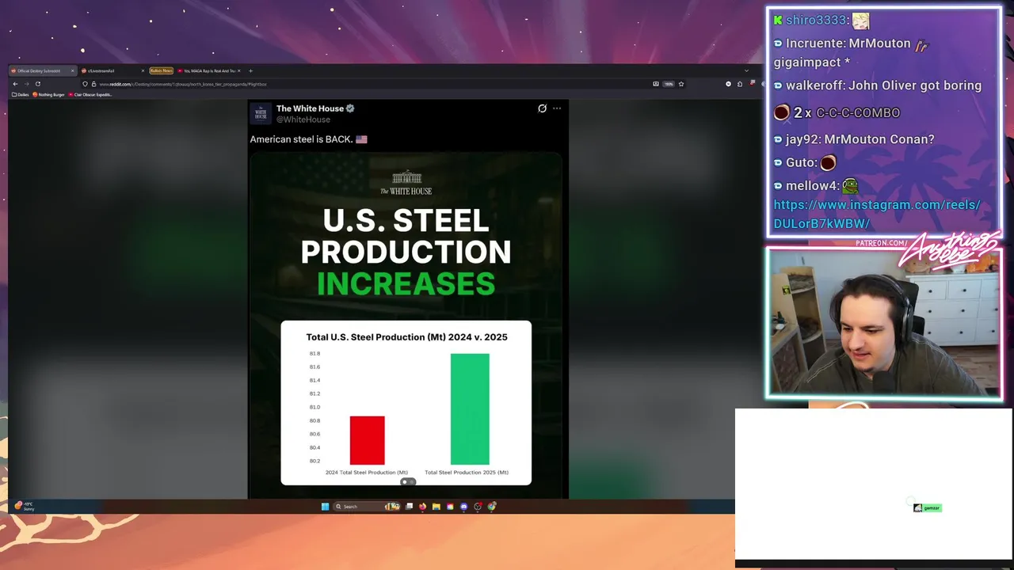Screen dimensions: 1014x570
Task: Click the tracking protection shield icon
Action: point(85,84)
